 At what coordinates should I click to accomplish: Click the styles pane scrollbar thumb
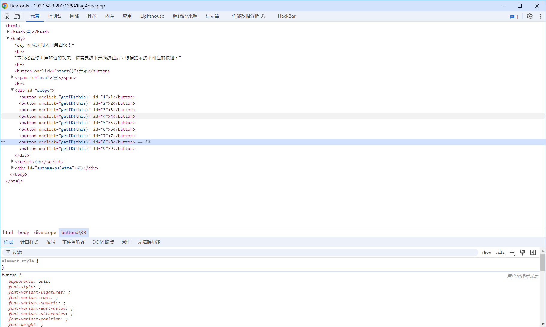pyautogui.click(x=543, y=262)
